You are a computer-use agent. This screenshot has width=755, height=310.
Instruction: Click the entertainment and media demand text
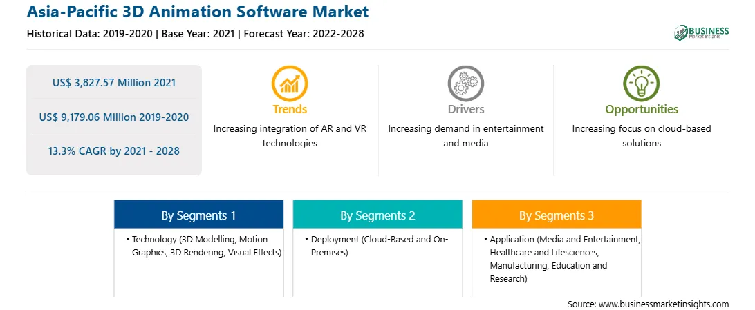click(x=465, y=136)
